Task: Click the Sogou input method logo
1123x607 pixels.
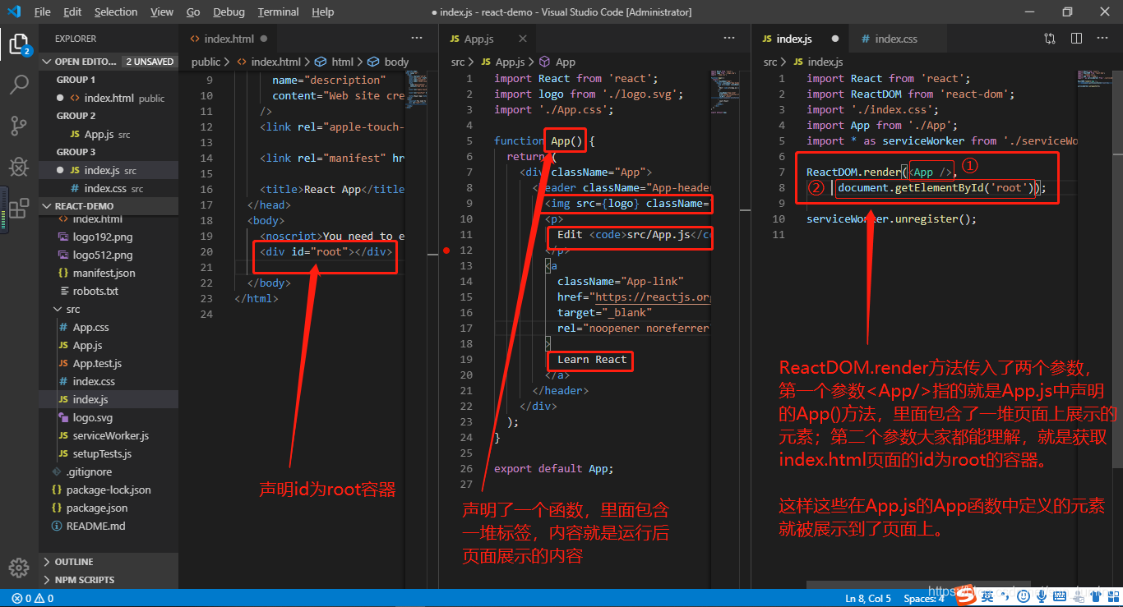Action: click(x=966, y=596)
